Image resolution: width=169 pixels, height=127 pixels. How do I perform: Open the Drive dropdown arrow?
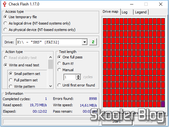click(84, 42)
